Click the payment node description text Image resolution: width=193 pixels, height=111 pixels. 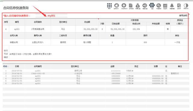pos(30,54)
